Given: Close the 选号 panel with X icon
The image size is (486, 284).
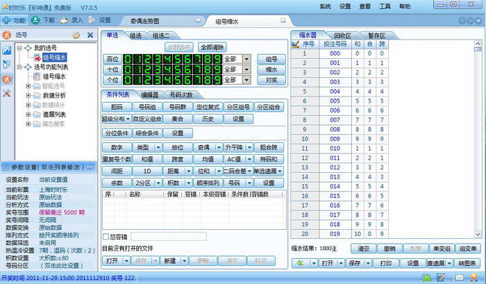Looking at the screenshot, I should [90, 35].
